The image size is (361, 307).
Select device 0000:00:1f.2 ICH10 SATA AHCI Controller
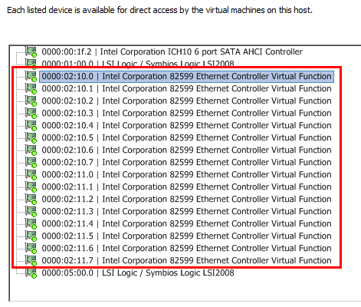(x=172, y=51)
